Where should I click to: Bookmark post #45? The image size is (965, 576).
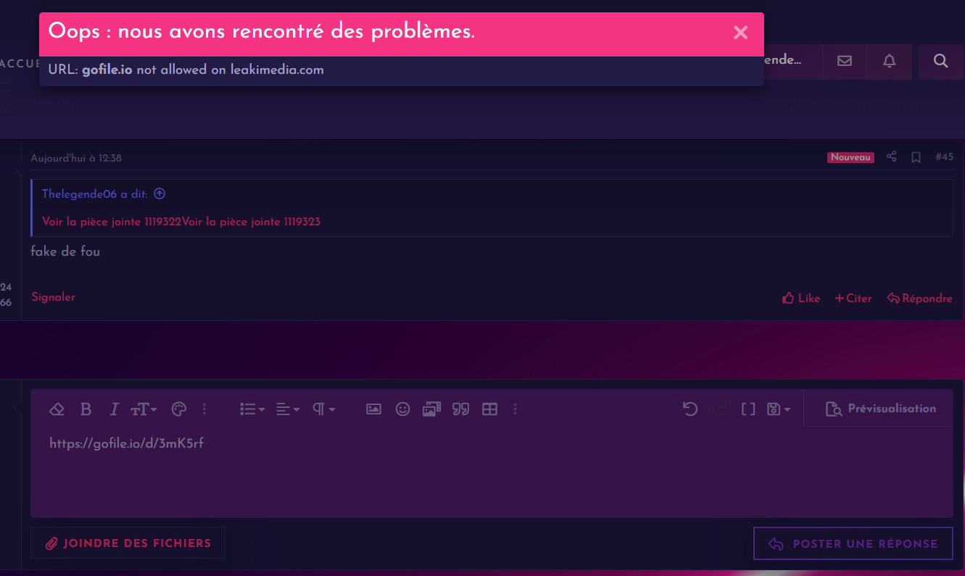point(915,157)
